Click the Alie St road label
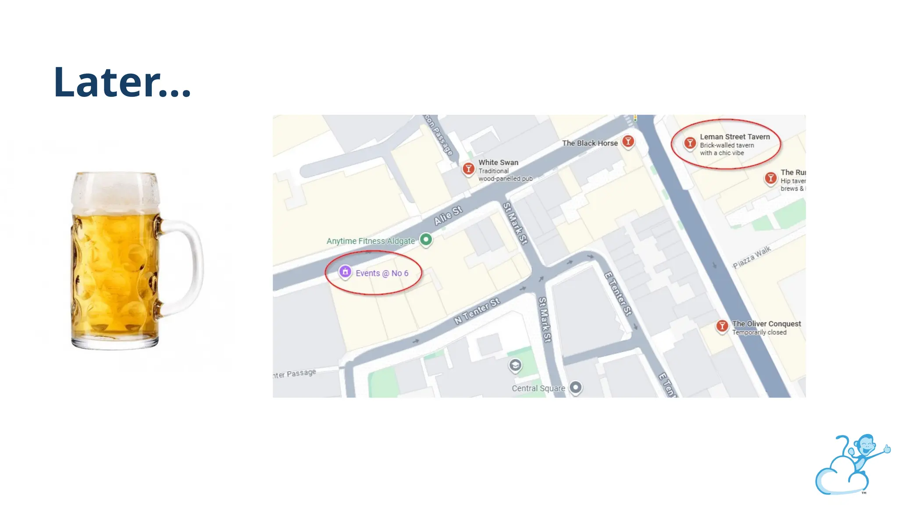Screen dimensions: 898x505 [448, 215]
